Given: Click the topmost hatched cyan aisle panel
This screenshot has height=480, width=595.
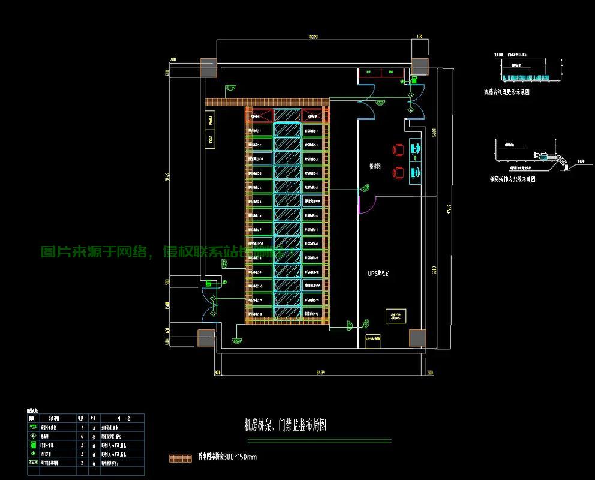Looking at the screenshot, I should [x=287, y=115].
